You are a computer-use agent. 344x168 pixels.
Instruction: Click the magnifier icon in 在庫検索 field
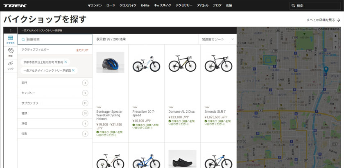coord(23,39)
